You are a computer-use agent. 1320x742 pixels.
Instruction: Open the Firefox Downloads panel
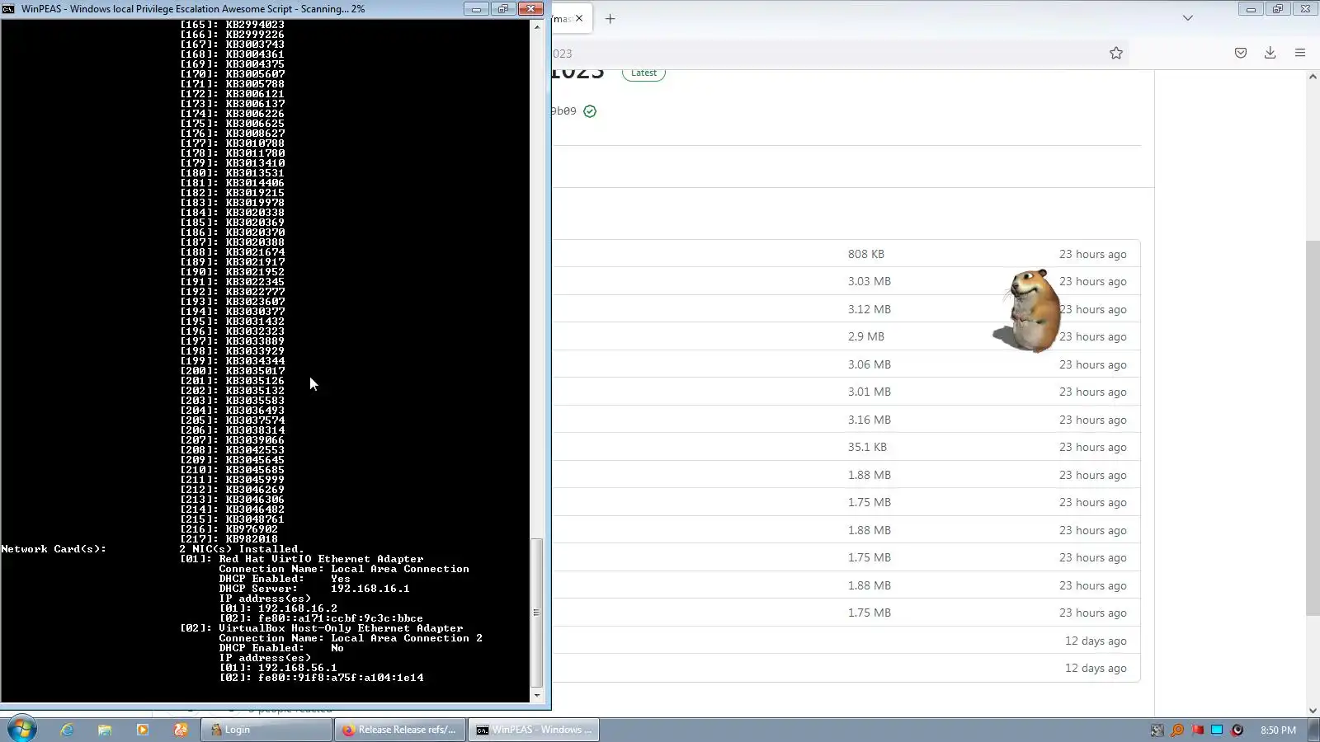pos(1270,53)
